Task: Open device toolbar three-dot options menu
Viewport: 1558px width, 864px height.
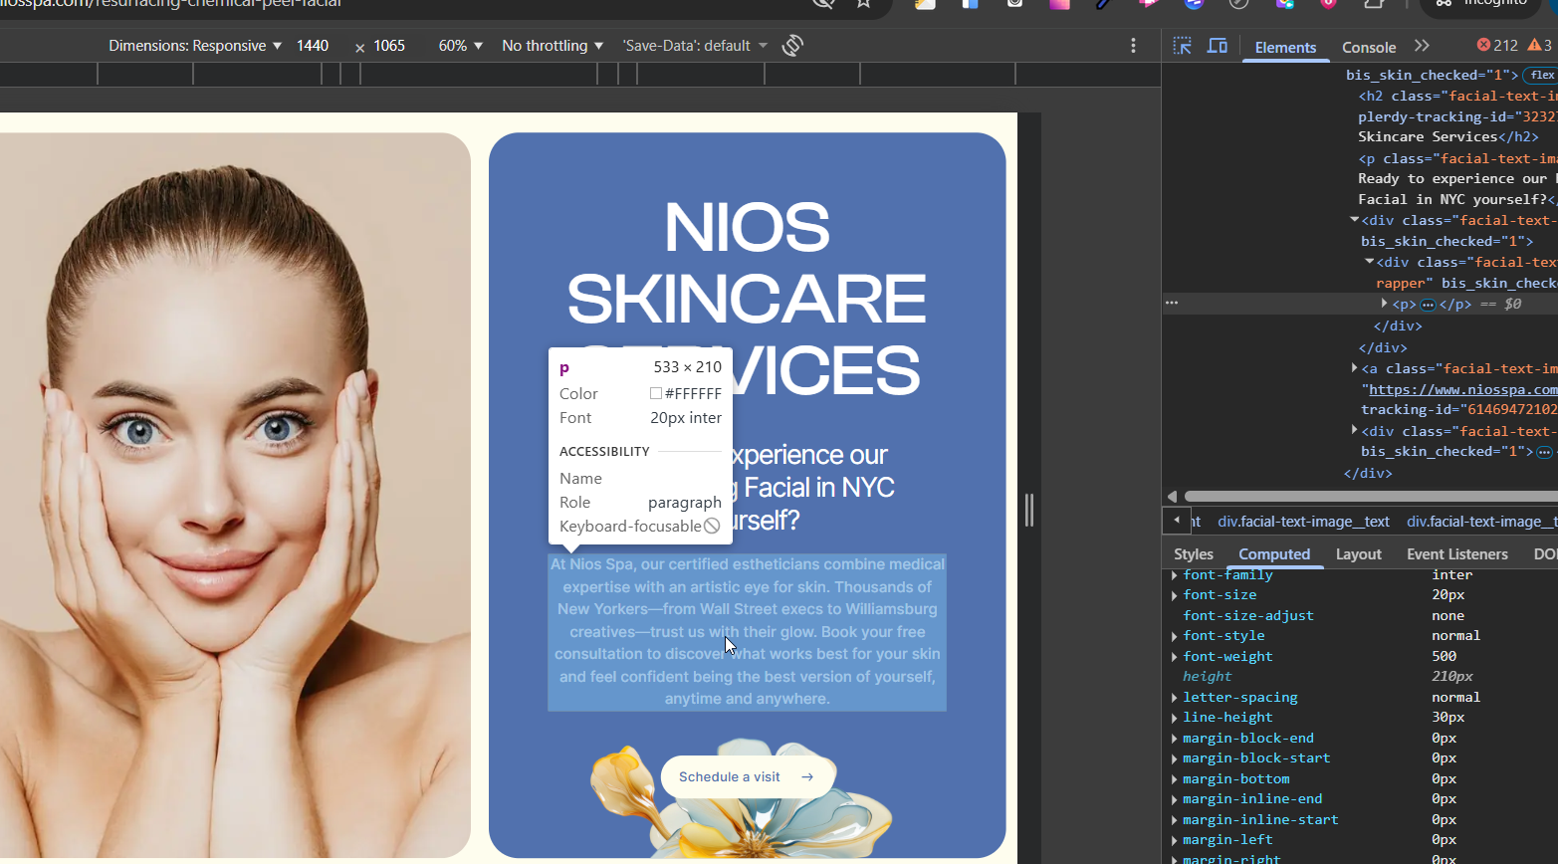Action: point(1133,46)
